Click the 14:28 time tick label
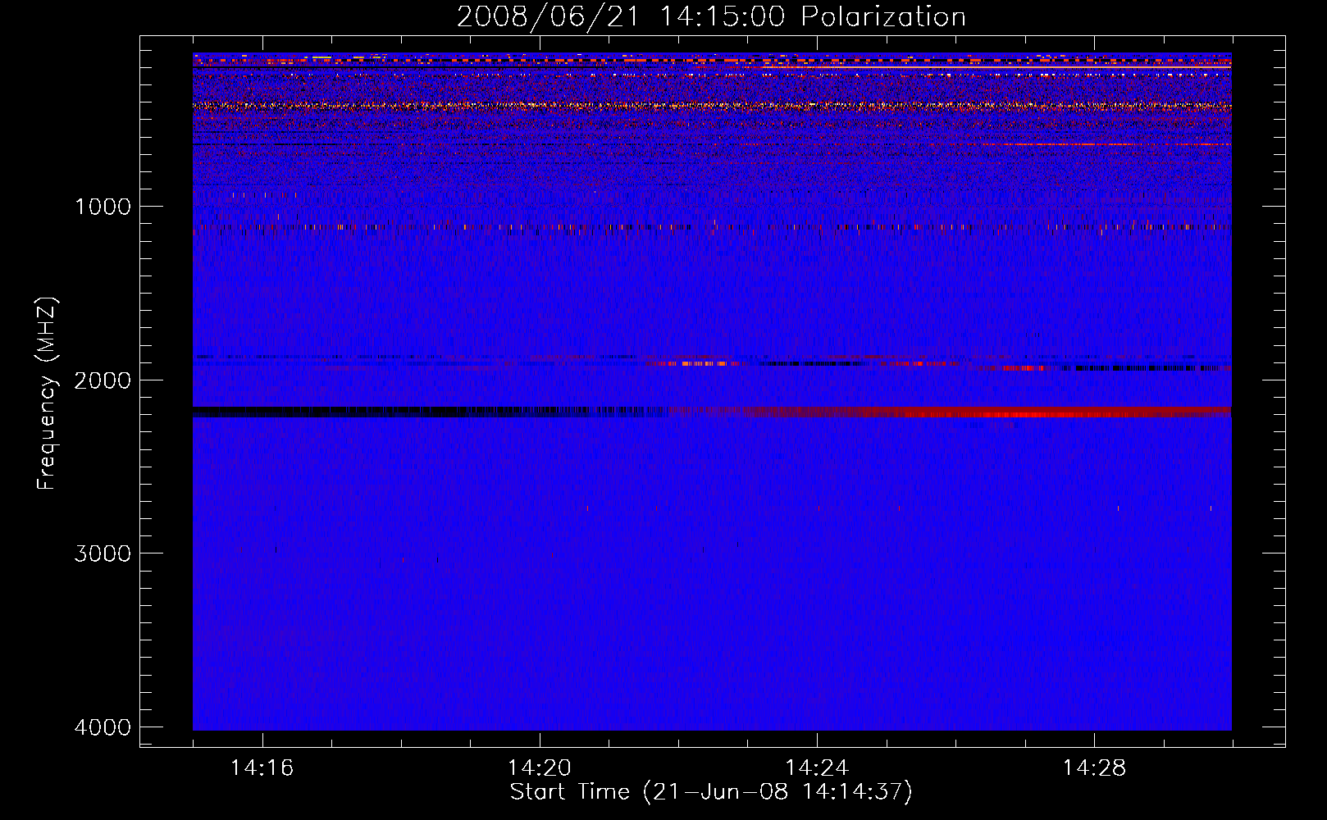The width and height of the screenshot is (1327, 820). (x=1094, y=768)
